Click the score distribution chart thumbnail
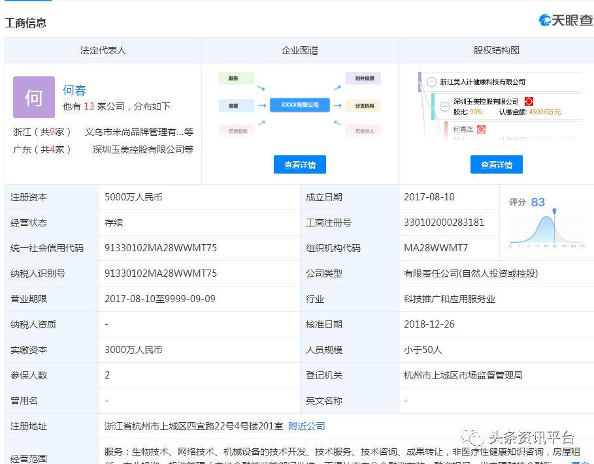This screenshot has height=464, width=594. point(546,229)
